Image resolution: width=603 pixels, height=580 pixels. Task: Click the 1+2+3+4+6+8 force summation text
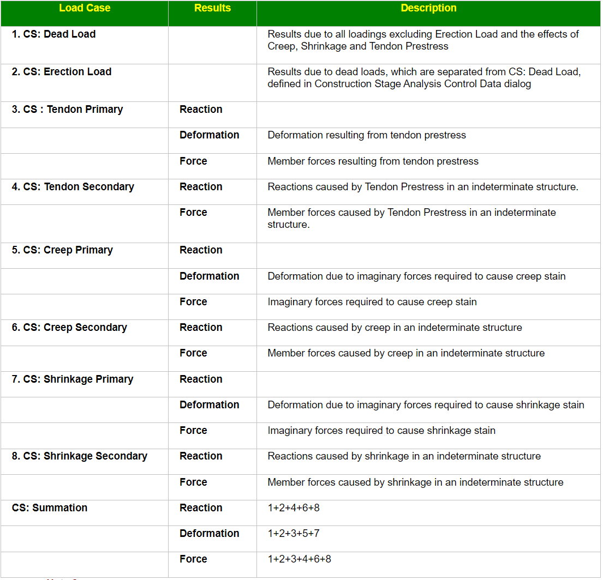[x=299, y=559]
